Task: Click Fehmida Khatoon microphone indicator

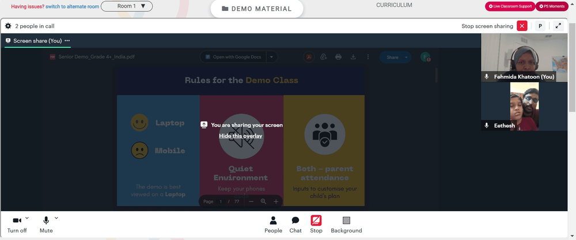Action: tap(487, 77)
